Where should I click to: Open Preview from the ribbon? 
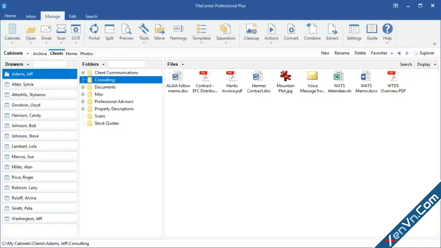point(127,32)
